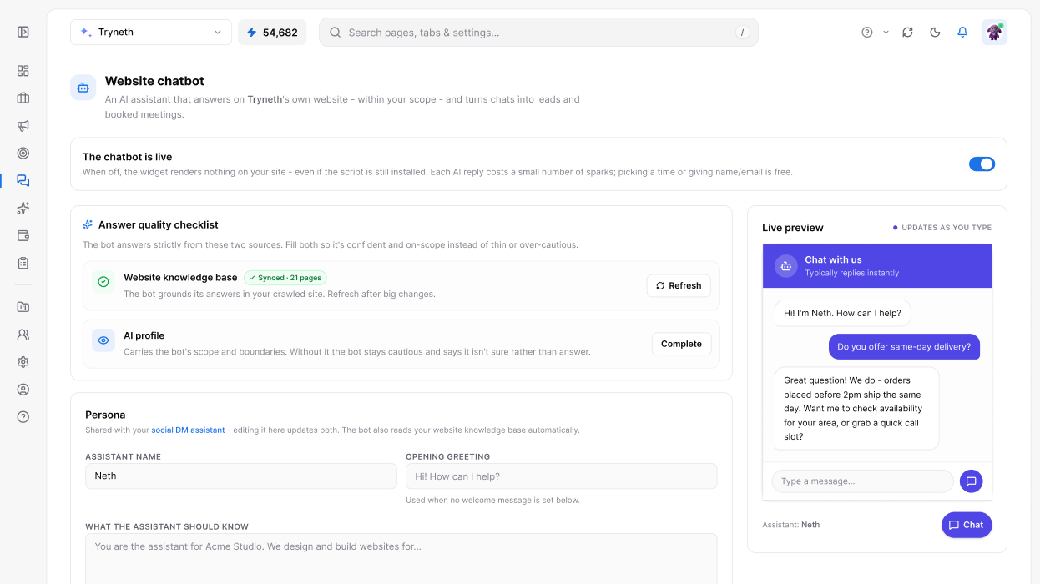Click the floating Chat widget button
The height and width of the screenshot is (584, 1040).
pyautogui.click(x=967, y=525)
